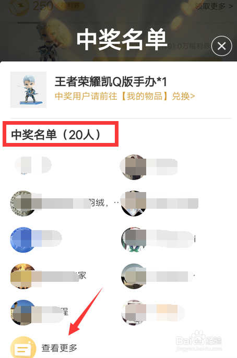Close the 中奖名单 popup with X
The width and height of the screenshot is (237, 358).
[222, 46]
